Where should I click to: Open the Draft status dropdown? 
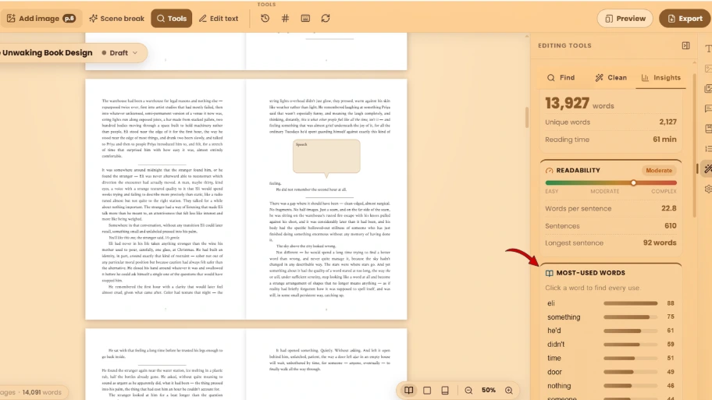pos(119,52)
